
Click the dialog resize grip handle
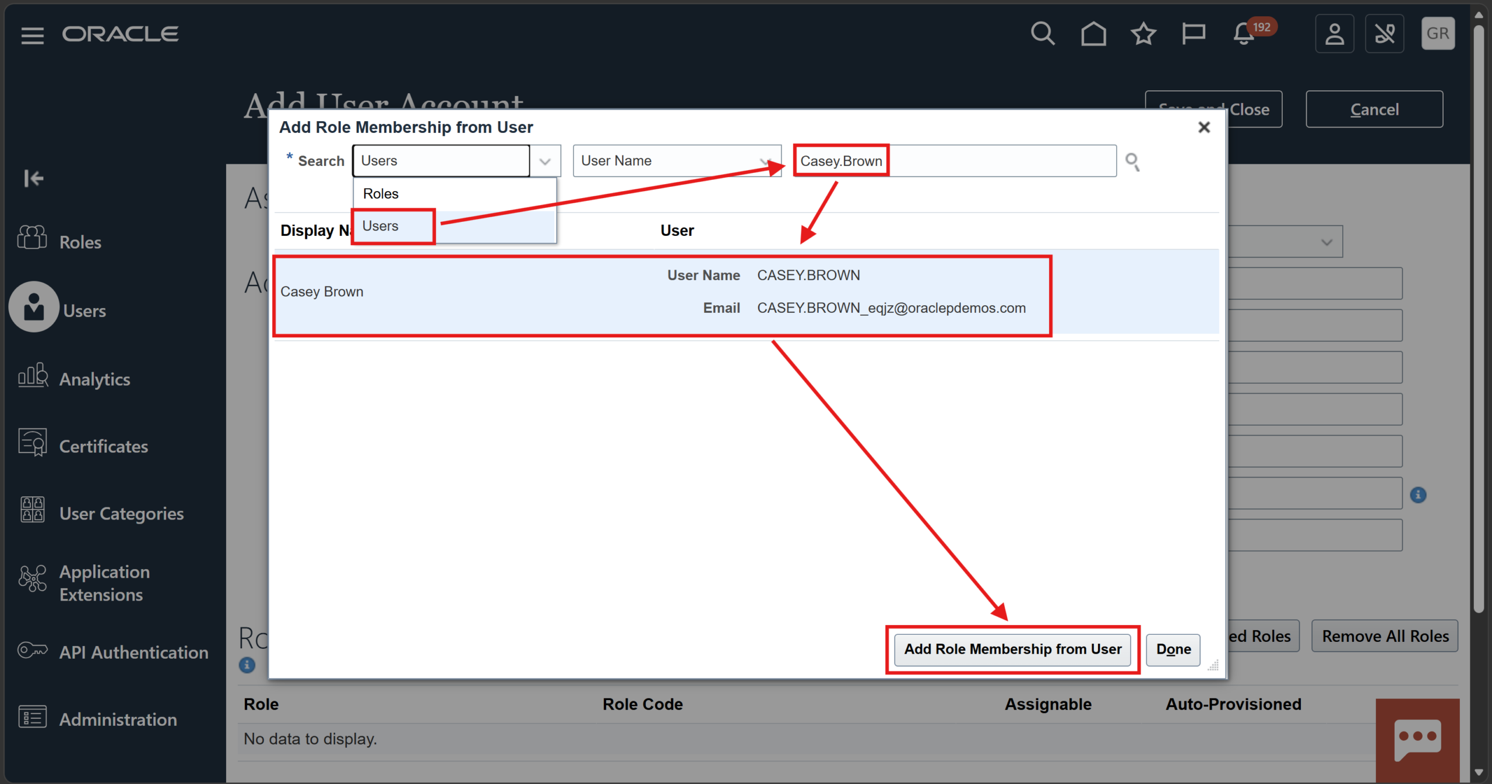tap(1213, 665)
